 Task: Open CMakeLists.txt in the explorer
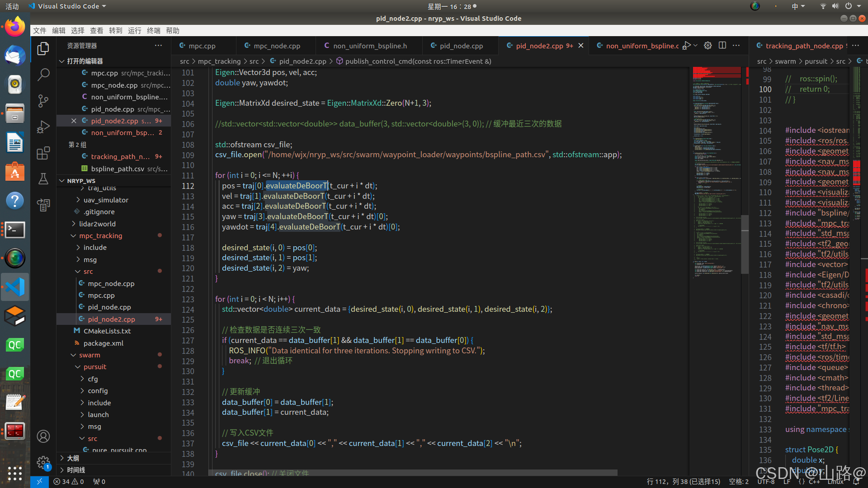[x=107, y=331]
